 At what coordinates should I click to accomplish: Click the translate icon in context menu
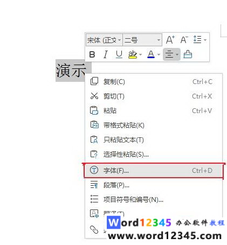(94, 214)
